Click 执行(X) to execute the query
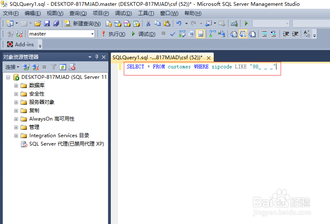The height and width of the screenshot is (224, 330). 113,34
